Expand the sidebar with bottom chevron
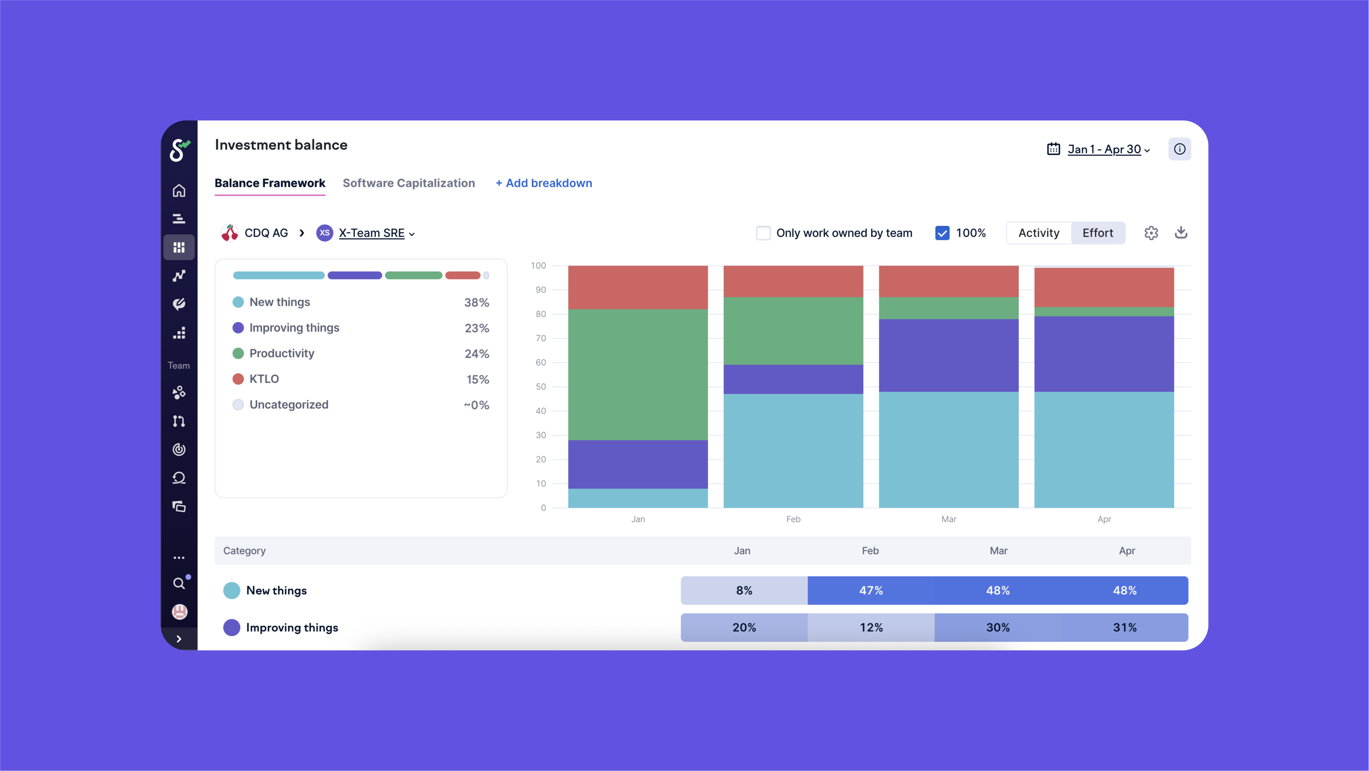Screen dimensions: 1369x771 coord(179,639)
